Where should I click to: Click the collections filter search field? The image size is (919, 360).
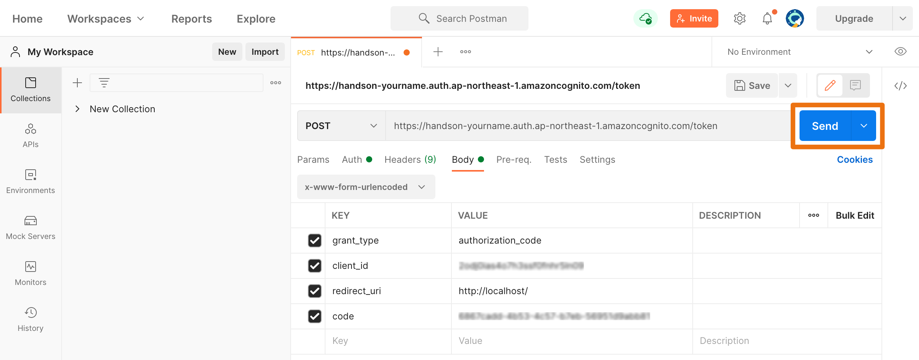tap(177, 83)
